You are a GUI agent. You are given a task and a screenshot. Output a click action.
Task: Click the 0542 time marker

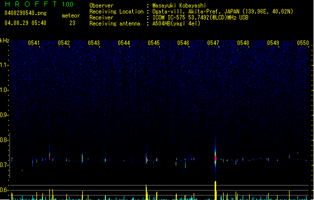(64, 43)
